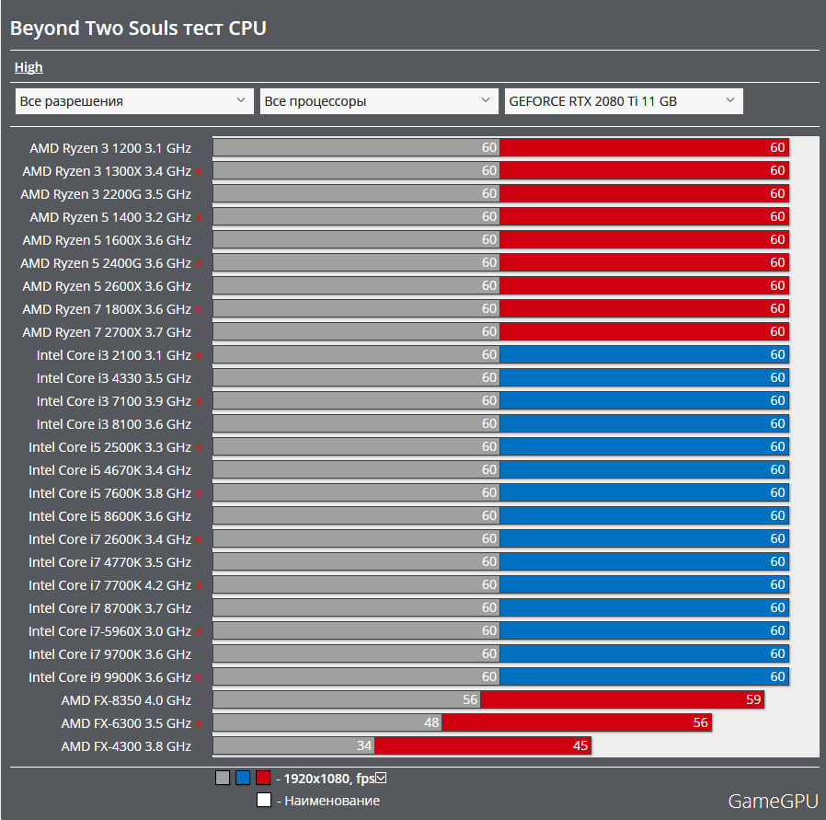
Task: Click the AMD FX-4300 red bar showing 45
Action: coord(483,745)
